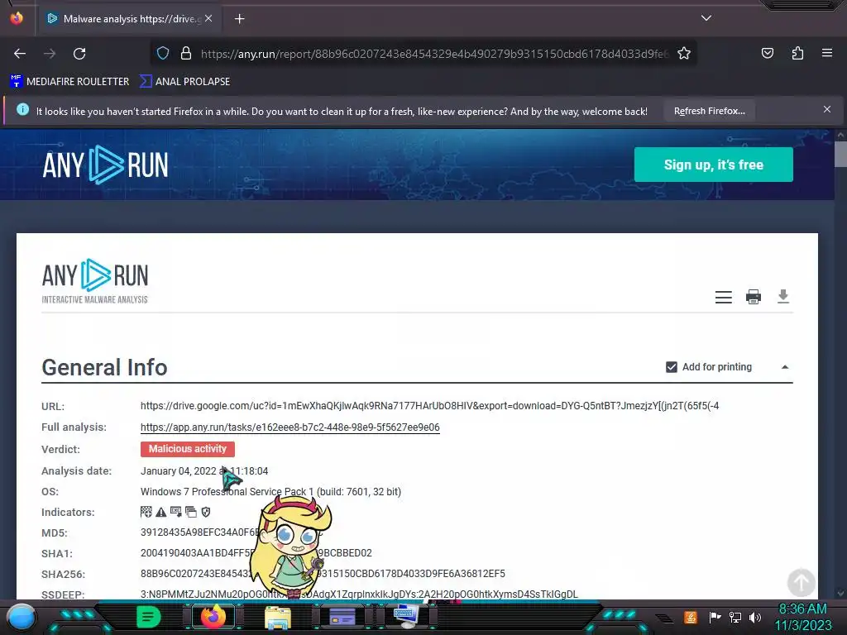Open File Explorer from taskbar
This screenshot has height=635, width=847.
(278, 617)
